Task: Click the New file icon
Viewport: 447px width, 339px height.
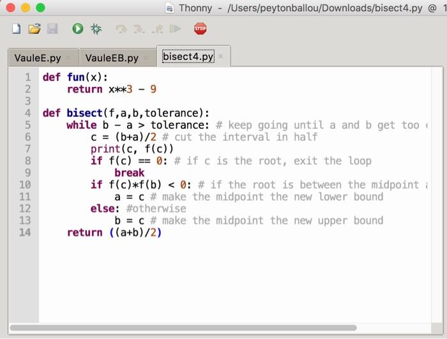Action: tap(16, 29)
